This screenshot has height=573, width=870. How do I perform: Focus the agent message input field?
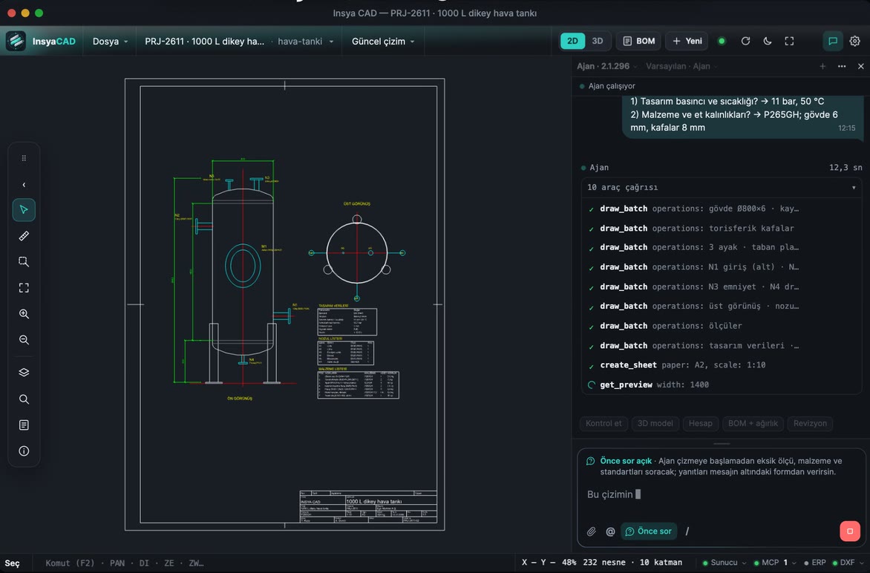coord(720,494)
